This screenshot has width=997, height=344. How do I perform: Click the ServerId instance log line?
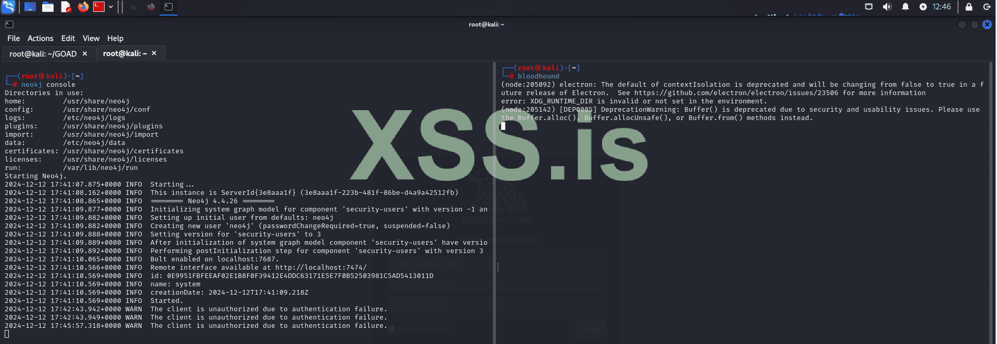click(x=304, y=193)
